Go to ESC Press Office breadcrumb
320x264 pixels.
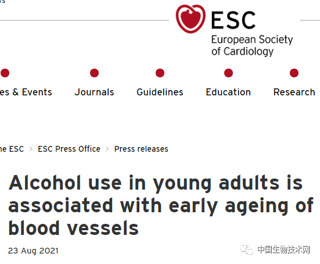click(69, 149)
